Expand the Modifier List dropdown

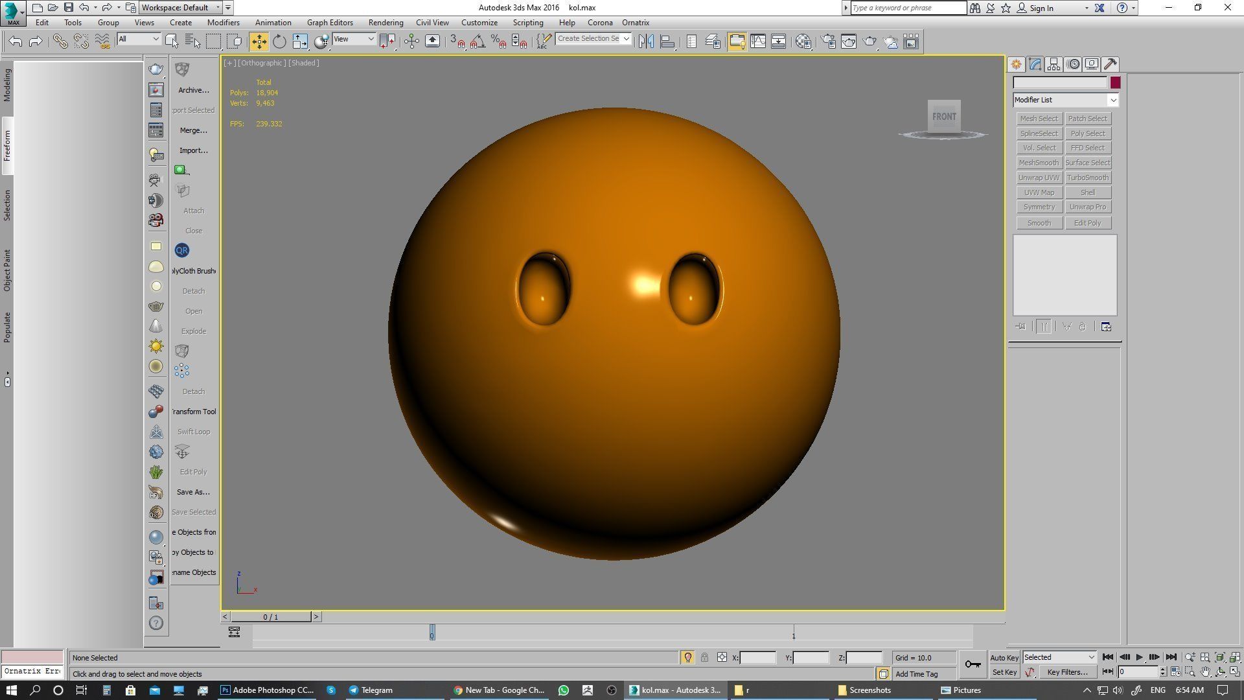(x=1066, y=100)
